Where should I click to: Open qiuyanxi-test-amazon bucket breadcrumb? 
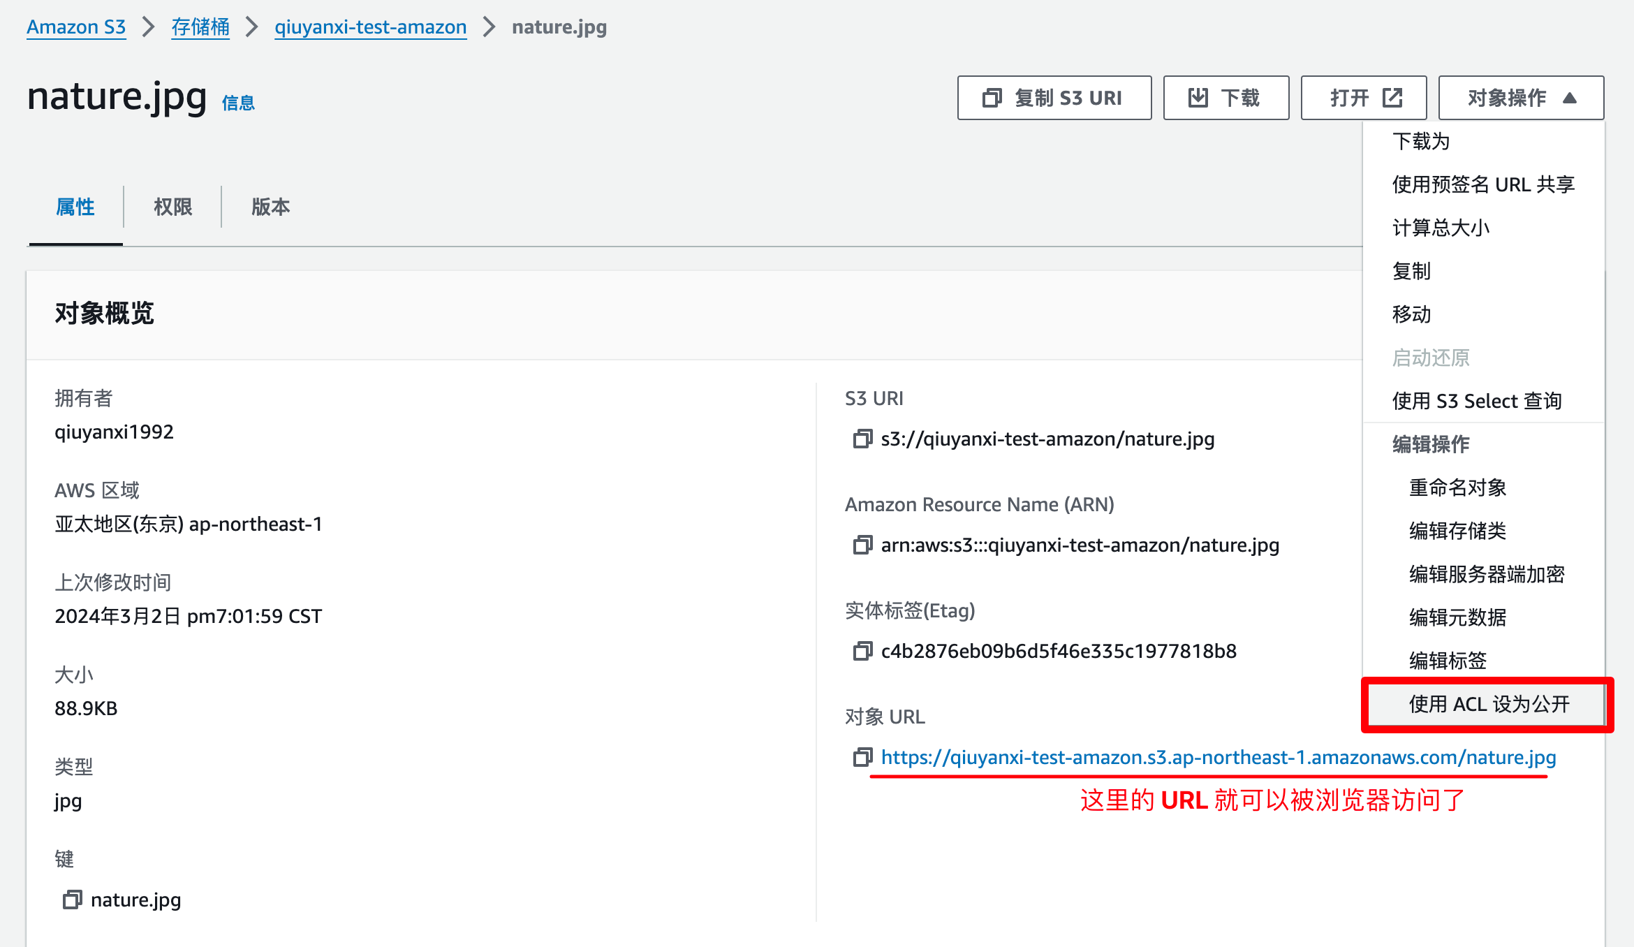click(x=371, y=27)
